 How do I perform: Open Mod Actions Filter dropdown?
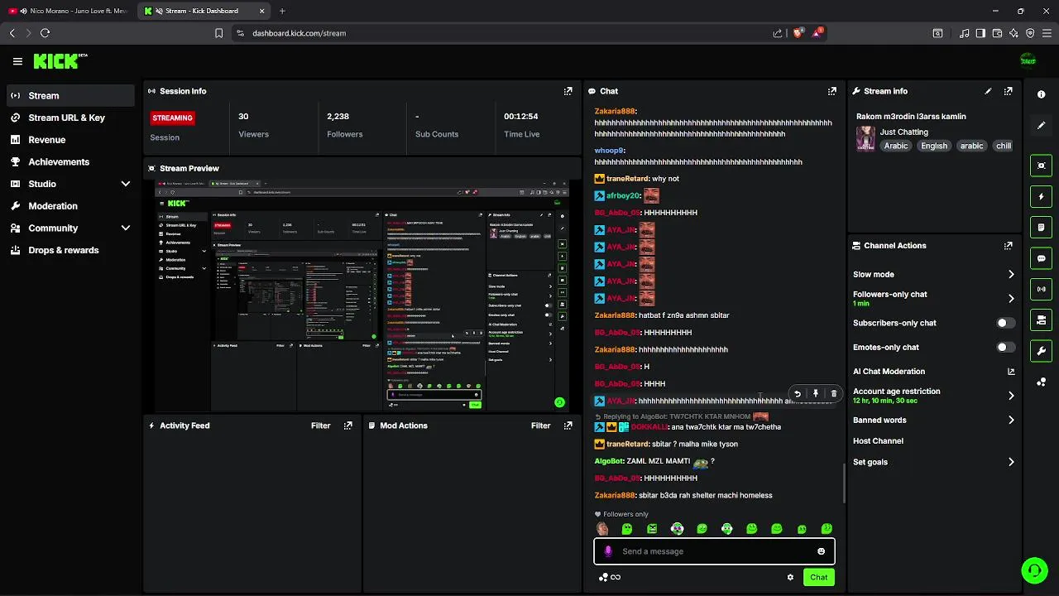click(540, 425)
